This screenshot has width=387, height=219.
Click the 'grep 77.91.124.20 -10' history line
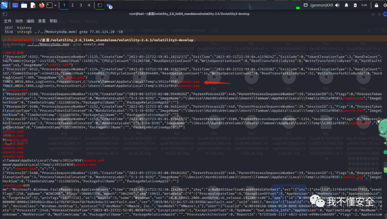point(101,32)
